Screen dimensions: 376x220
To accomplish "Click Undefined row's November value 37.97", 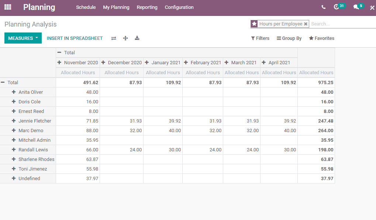I will tap(78, 179).
